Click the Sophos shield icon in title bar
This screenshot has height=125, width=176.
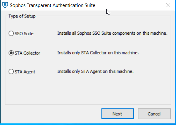coord(5,5)
